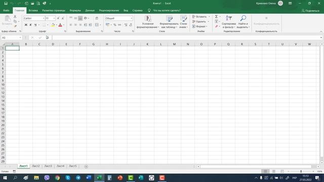Toggle Bold (Ж) formatting
This screenshot has height=182, width=324.
[26, 25]
